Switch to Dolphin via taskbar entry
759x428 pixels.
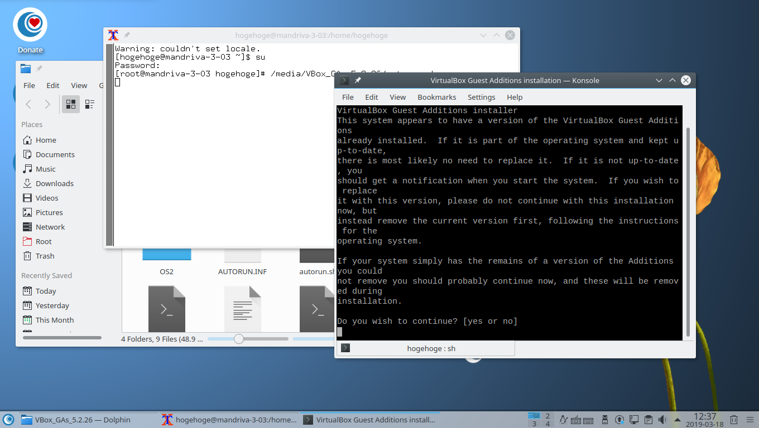pyautogui.click(x=88, y=420)
